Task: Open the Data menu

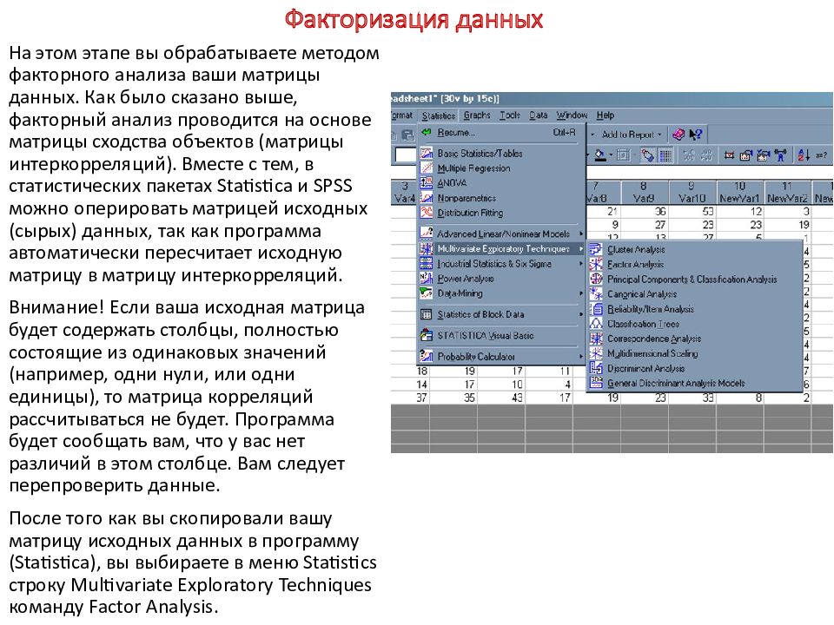Action: point(539,115)
